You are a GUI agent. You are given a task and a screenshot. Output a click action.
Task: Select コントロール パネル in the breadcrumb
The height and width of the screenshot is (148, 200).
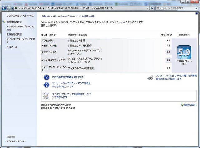pyautogui.click(x=31, y=8)
